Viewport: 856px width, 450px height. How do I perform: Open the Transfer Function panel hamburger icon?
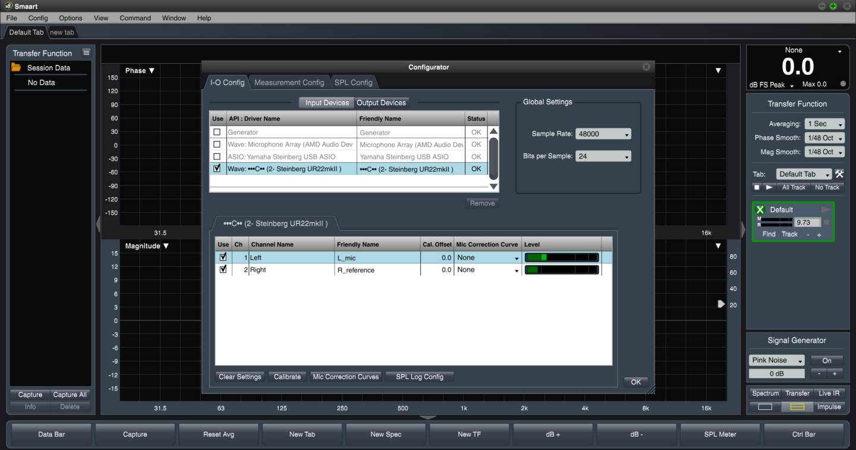coord(86,52)
